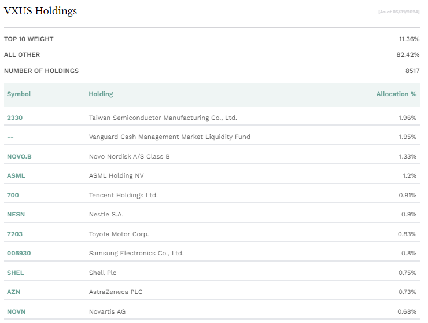Select the 1.33% allocation for Novo Nordisk
Screen dimensions: 428x323
(408, 157)
